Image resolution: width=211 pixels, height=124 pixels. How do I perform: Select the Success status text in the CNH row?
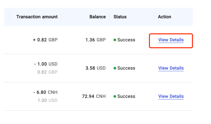click(x=126, y=96)
